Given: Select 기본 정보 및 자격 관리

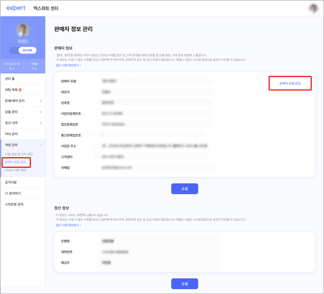Looking at the screenshot, I should (19, 154).
